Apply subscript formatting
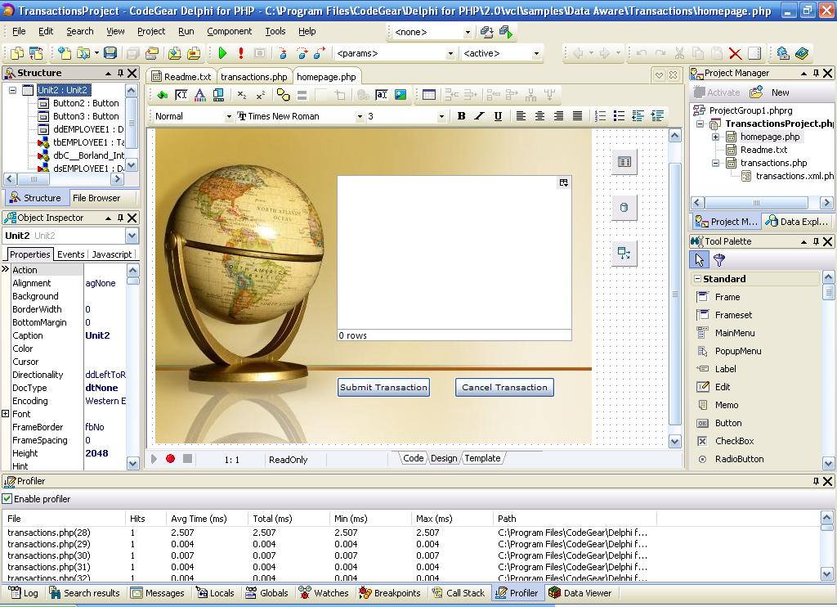 point(242,95)
